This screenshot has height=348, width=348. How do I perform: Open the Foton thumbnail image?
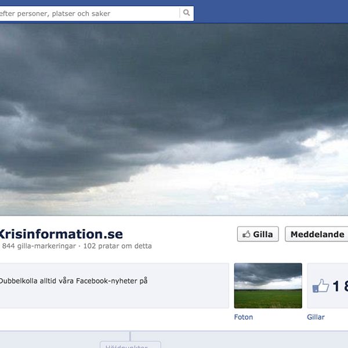(268, 285)
